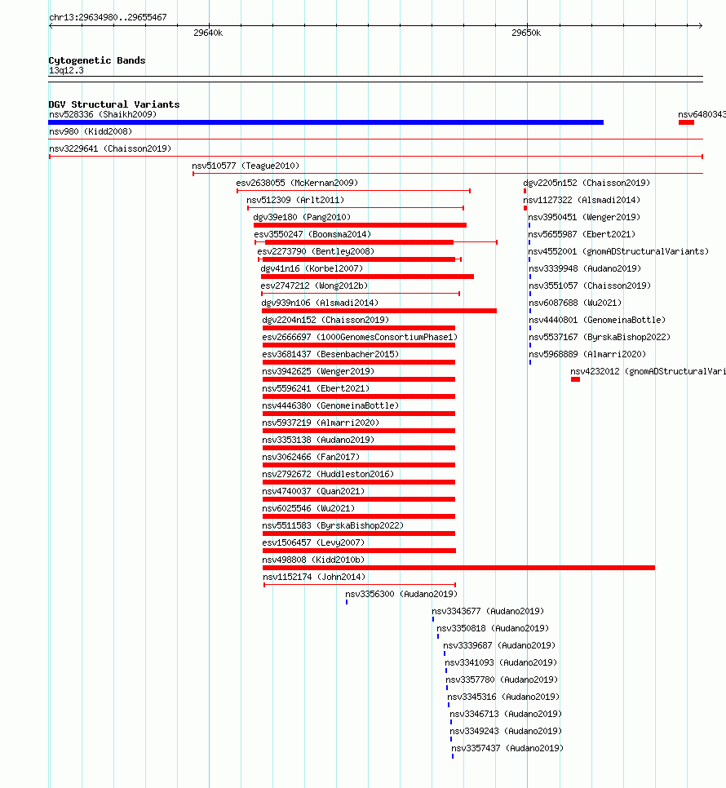Select esv2747212 (Wong2012b) label
This screenshot has width=726, height=788.
pyautogui.click(x=314, y=286)
